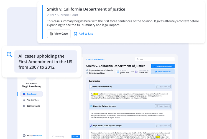Click the highlighted word 'Court' in main opinion

coord(96,94)
